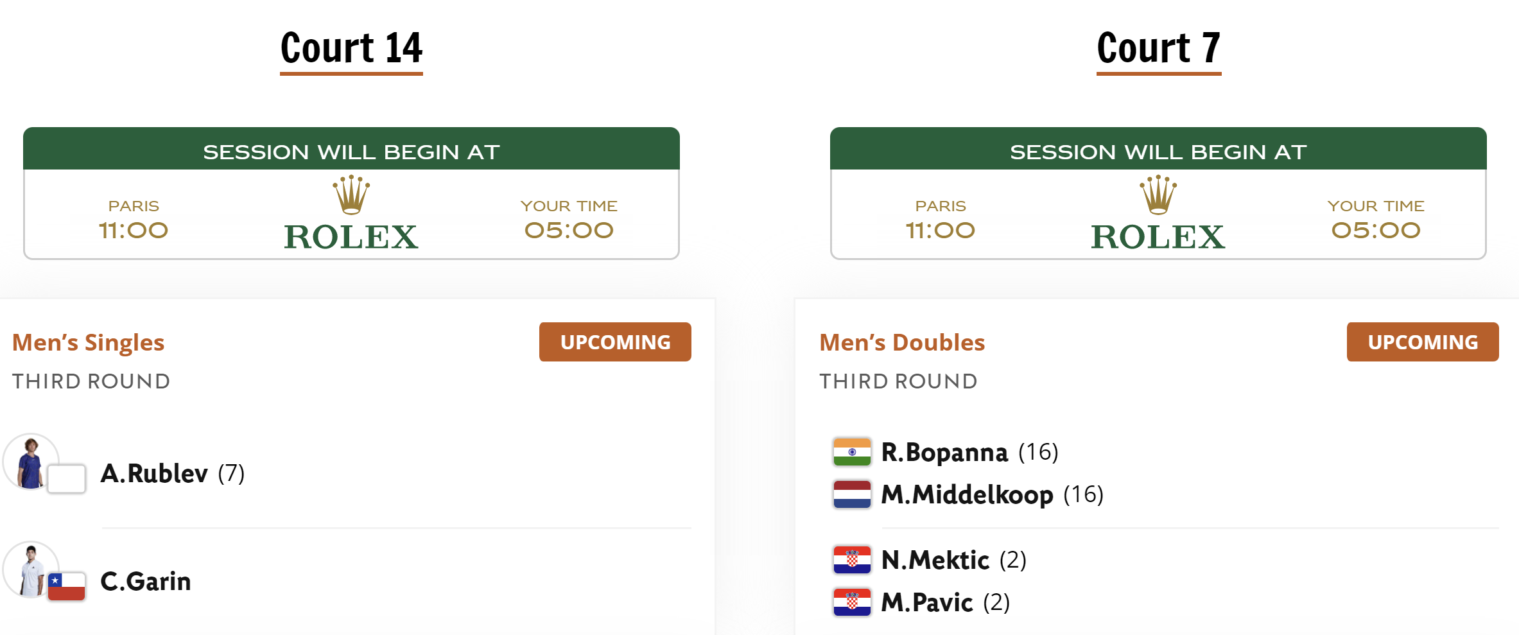Click the Netherlands flag beside M.Middelkoop
The image size is (1519, 635).
(x=852, y=494)
